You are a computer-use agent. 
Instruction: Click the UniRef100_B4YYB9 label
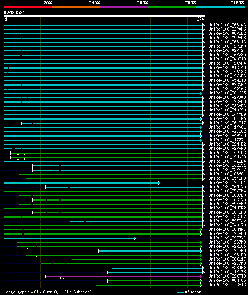click(227, 114)
